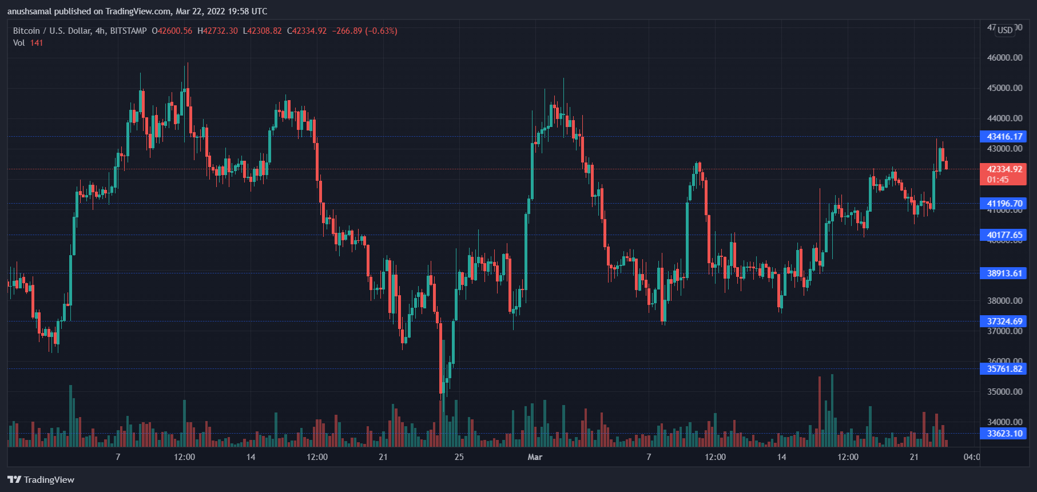The image size is (1037, 492).
Task: Select the 37324.69 support level label
Action: pyautogui.click(x=1004, y=322)
